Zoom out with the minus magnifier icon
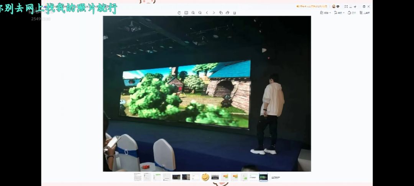 [x=200, y=13]
